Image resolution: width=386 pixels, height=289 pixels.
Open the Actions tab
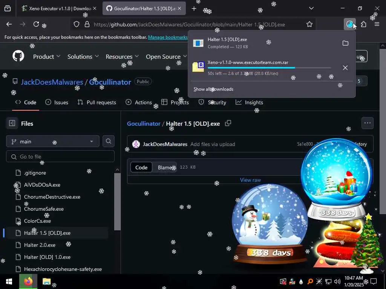139,102
